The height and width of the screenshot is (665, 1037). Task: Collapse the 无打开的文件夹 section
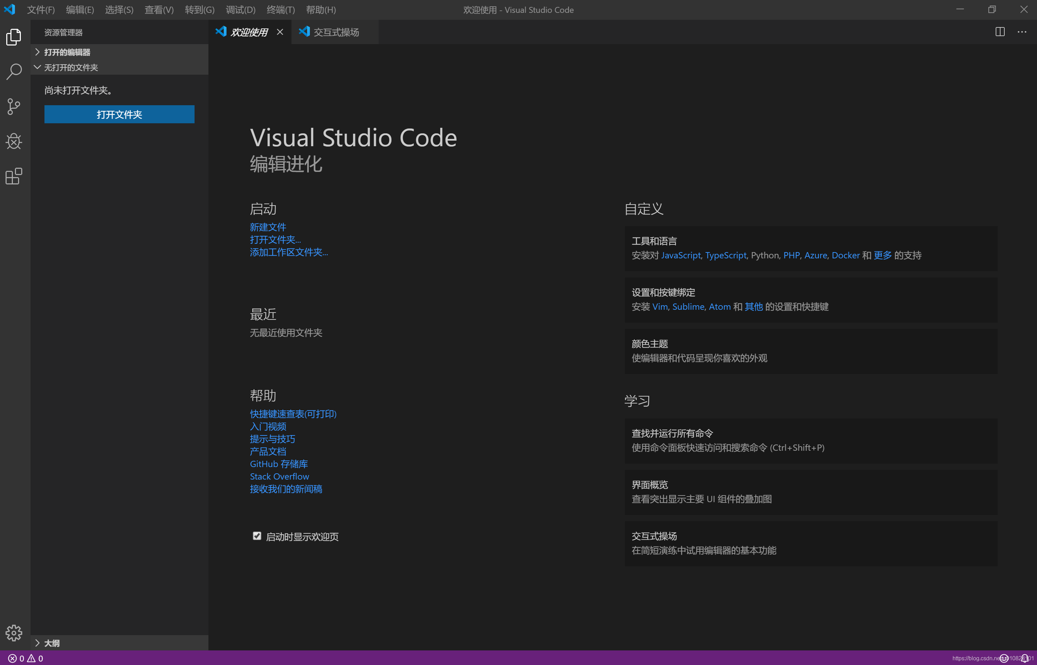coord(120,67)
